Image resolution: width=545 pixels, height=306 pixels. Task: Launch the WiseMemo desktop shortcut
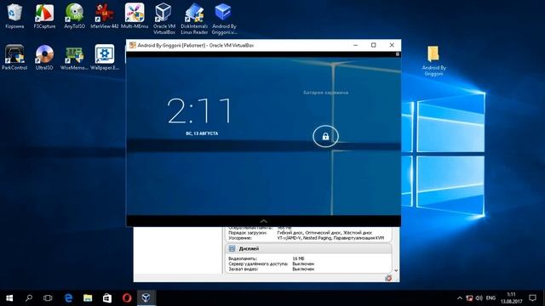[x=74, y=58]
